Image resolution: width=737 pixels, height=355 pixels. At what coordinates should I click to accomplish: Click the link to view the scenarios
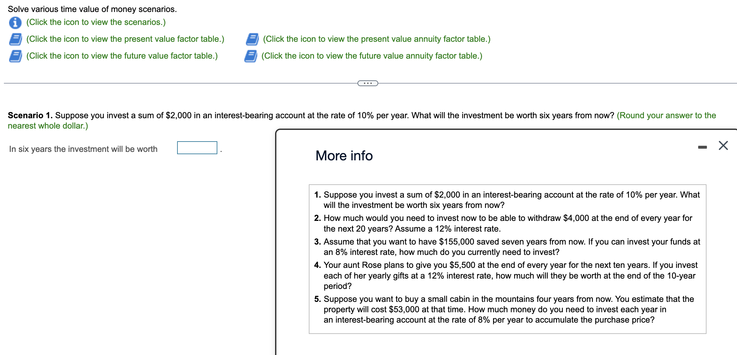(x=95, y=23)
